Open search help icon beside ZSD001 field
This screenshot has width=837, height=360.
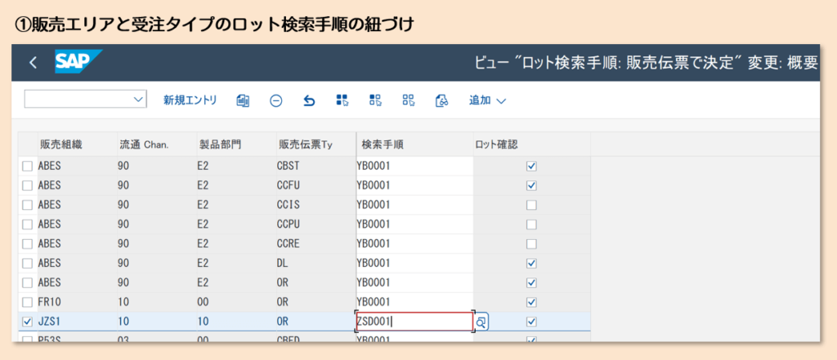point(481,322)
